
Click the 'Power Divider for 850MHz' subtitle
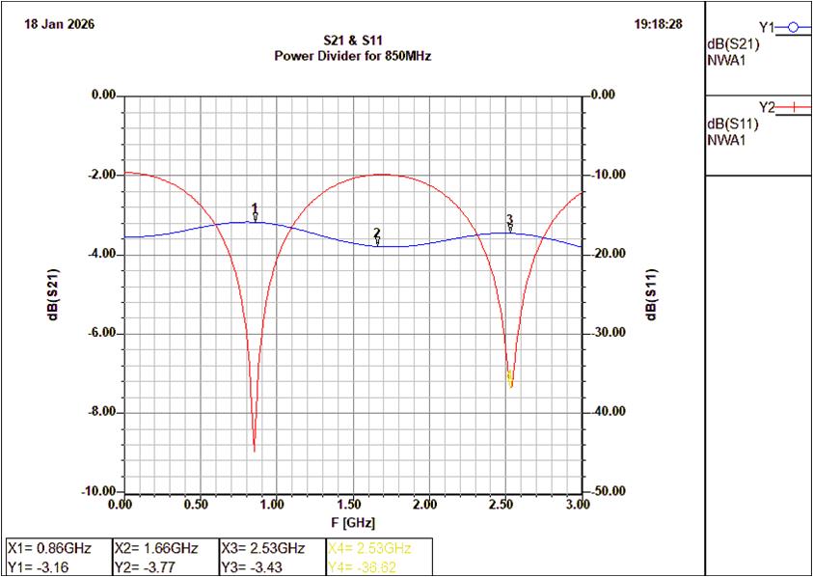353,56
